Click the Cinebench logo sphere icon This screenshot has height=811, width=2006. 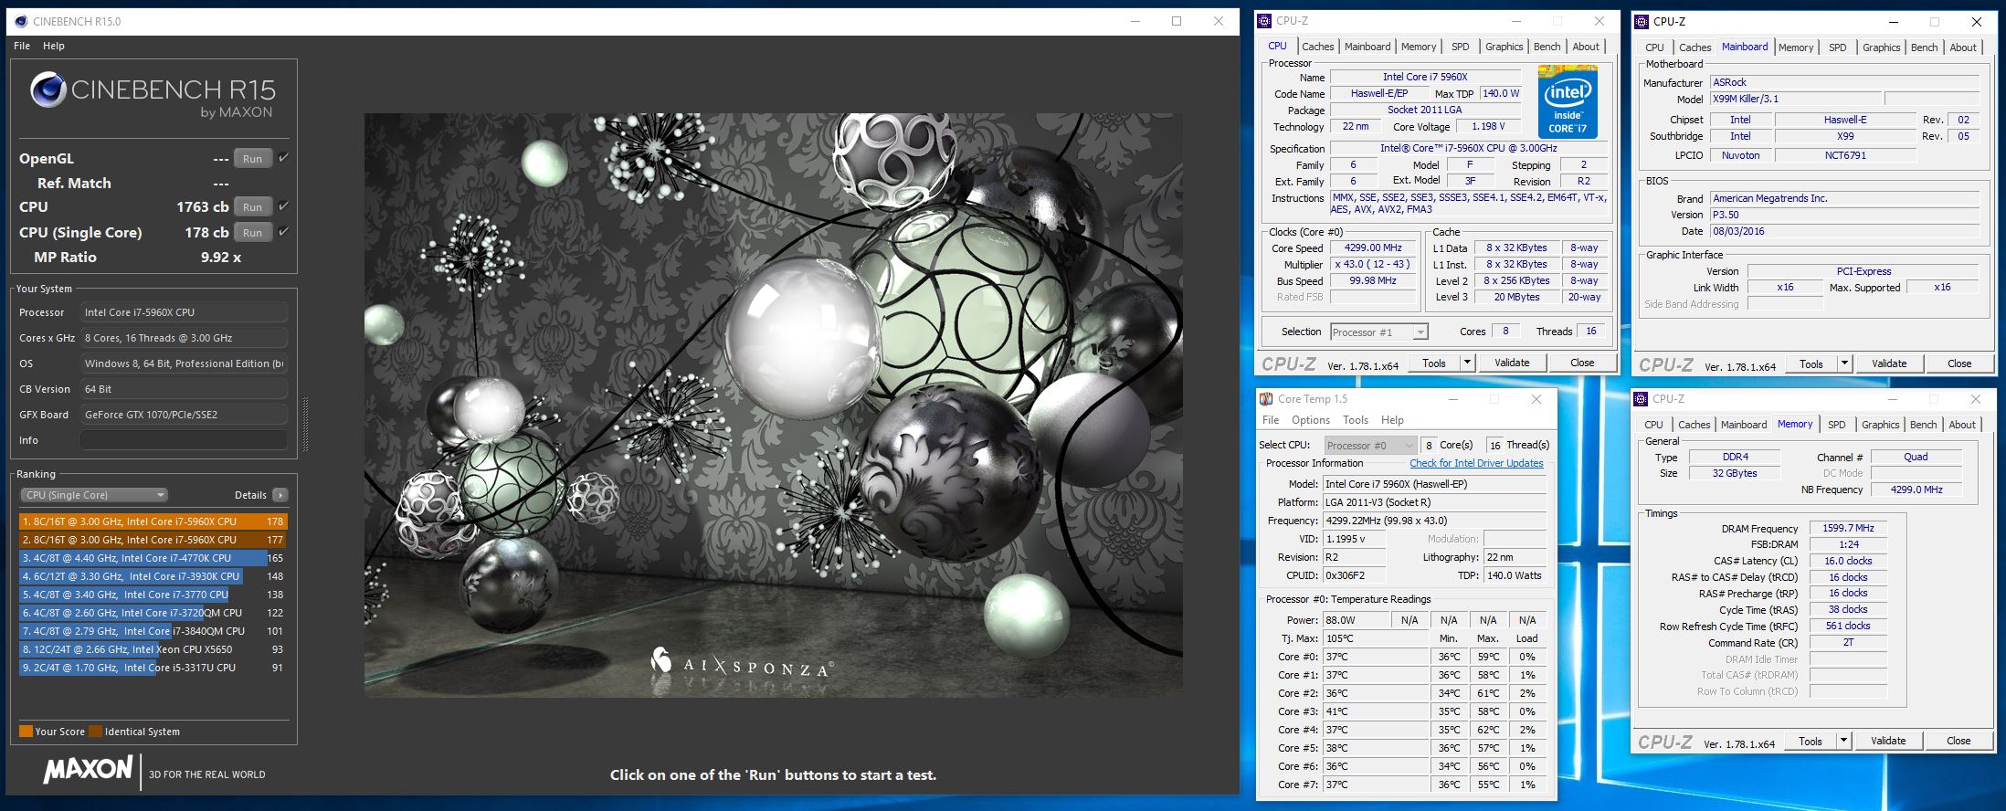click(x=48, y=90)
